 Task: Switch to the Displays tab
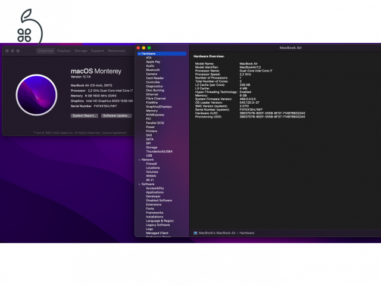pos(63,51)
